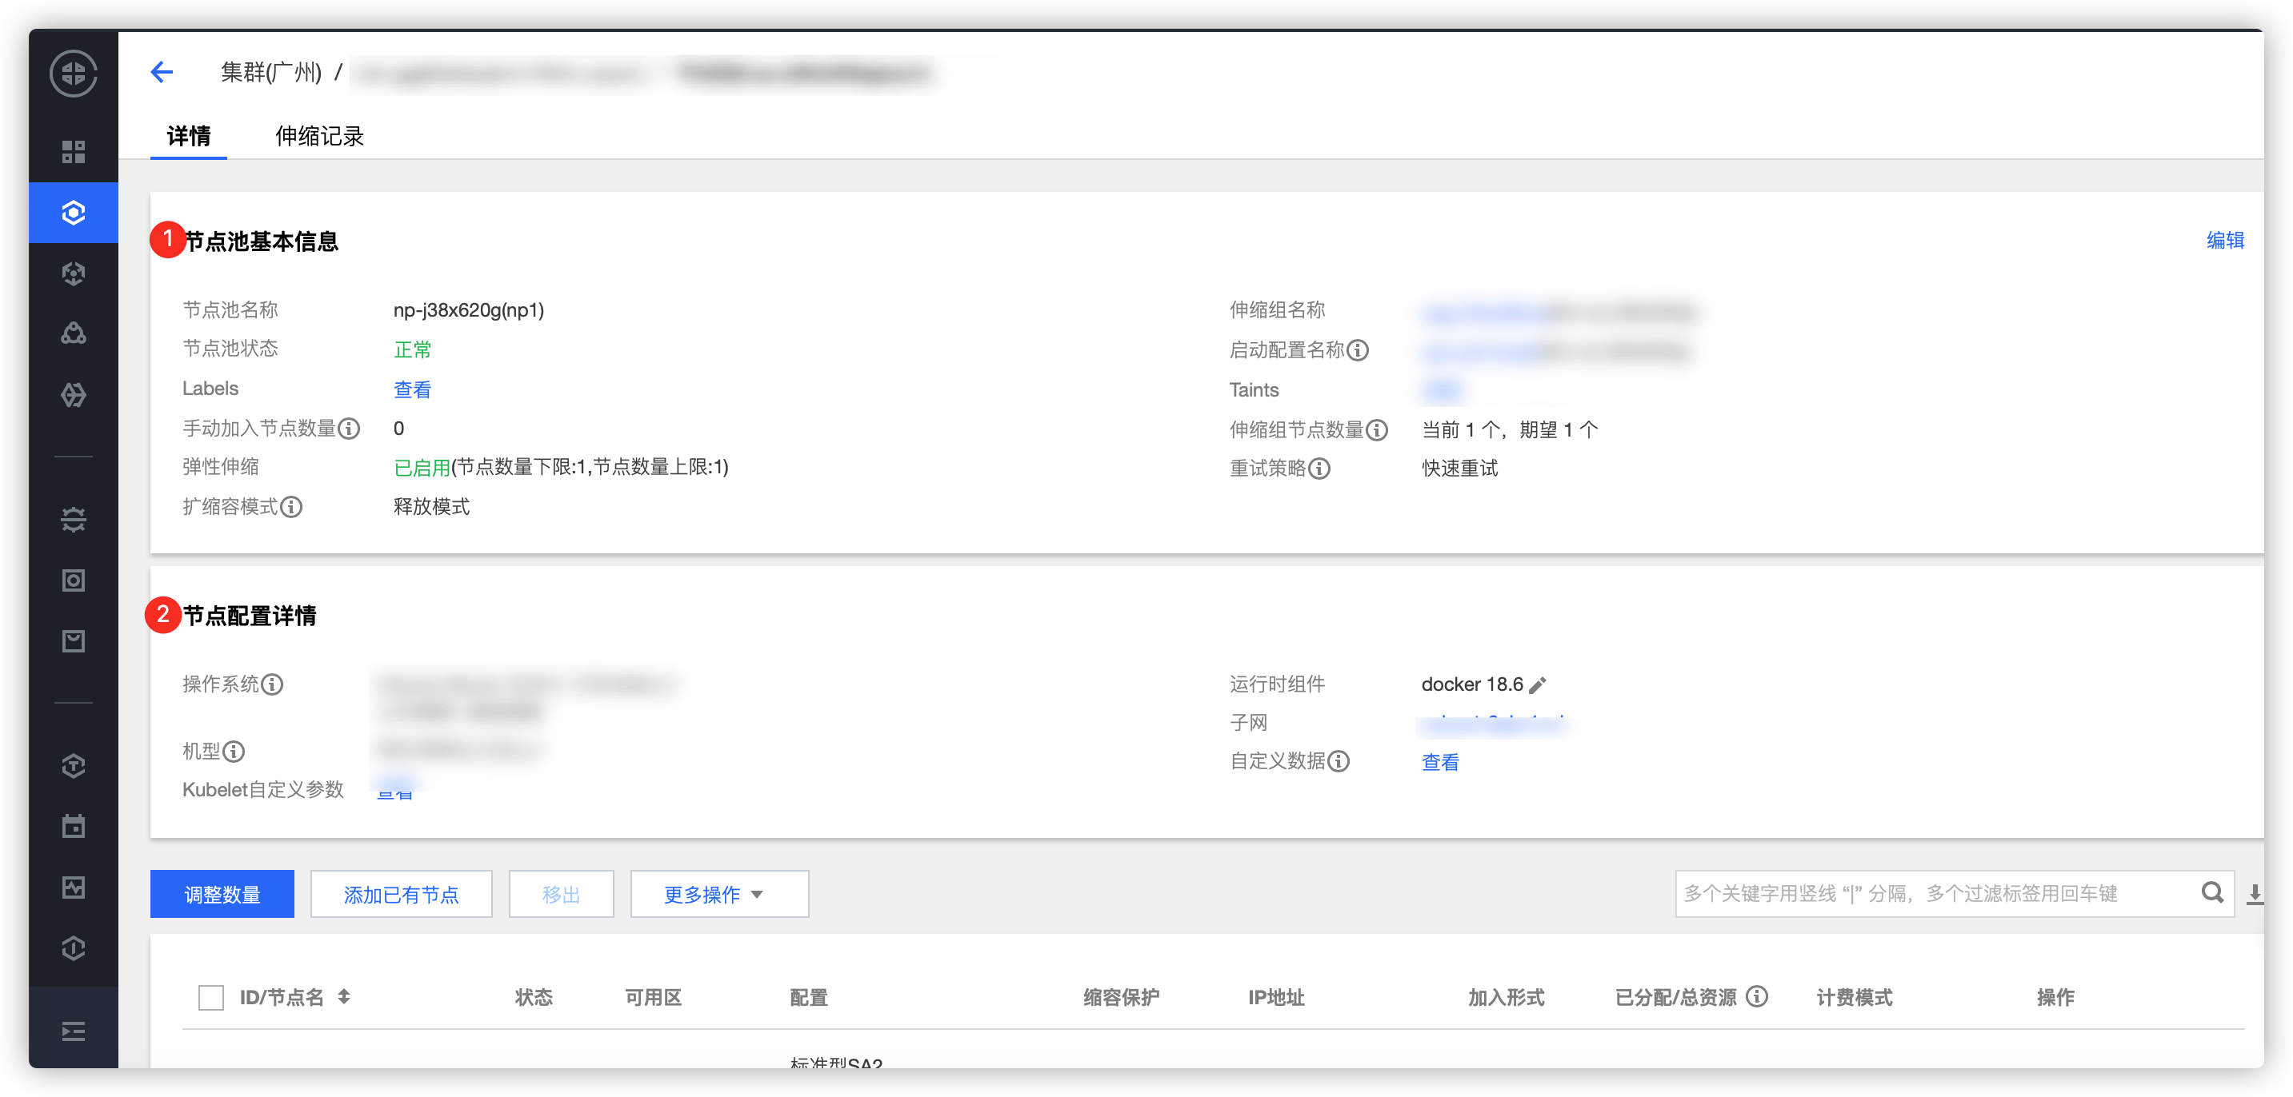Click 查看 link next to Labels
Screen dimensions: 2293x1097
point(412,389)
